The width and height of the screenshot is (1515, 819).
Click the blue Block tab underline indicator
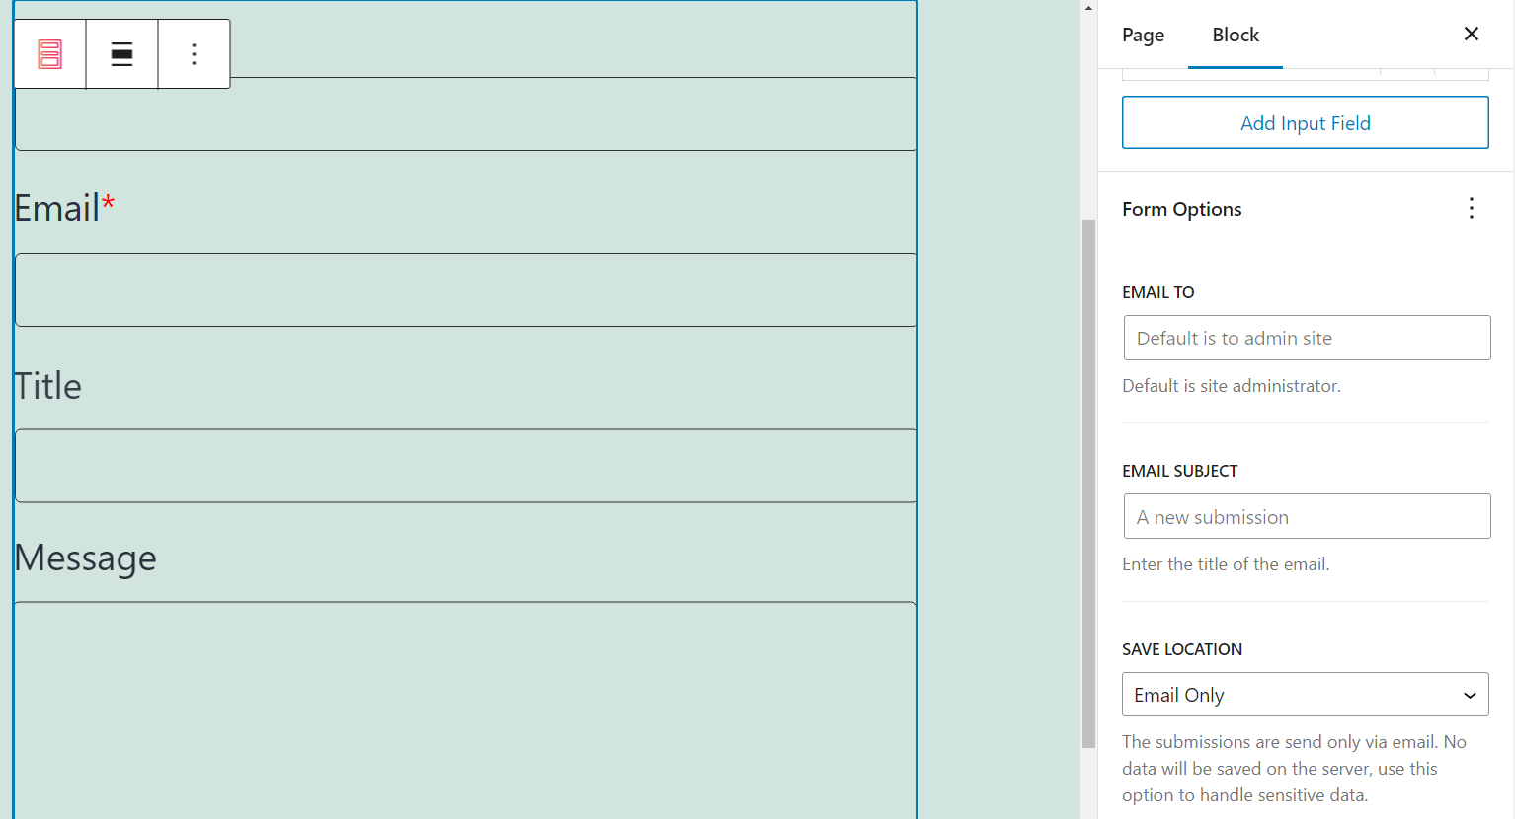(1235, 69)
